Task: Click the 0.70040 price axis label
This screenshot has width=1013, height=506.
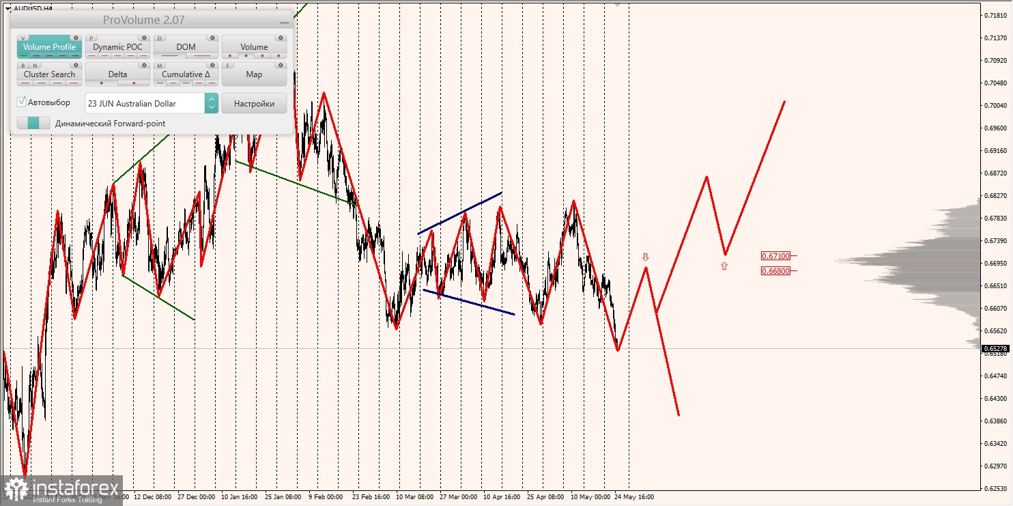Action: tap(996, 105)
